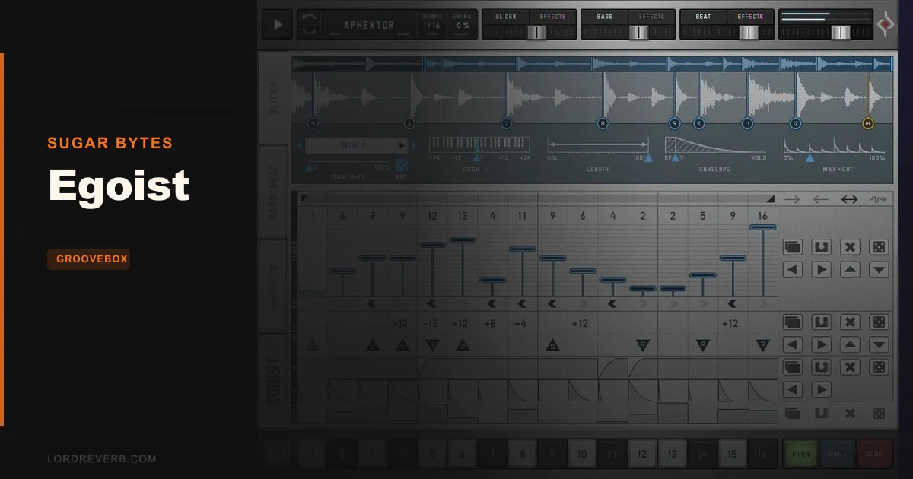This screenshot has width=913, height=479.
Task: Switch to PTRN mode
Action: tap(799, 454)
